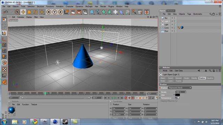Click Render to Picture Viewer icon
Screen dimensions: 223x125
click(x=79, y=12)
